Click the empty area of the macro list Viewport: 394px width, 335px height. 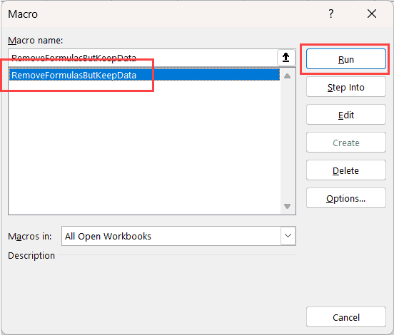pos(144,148)
